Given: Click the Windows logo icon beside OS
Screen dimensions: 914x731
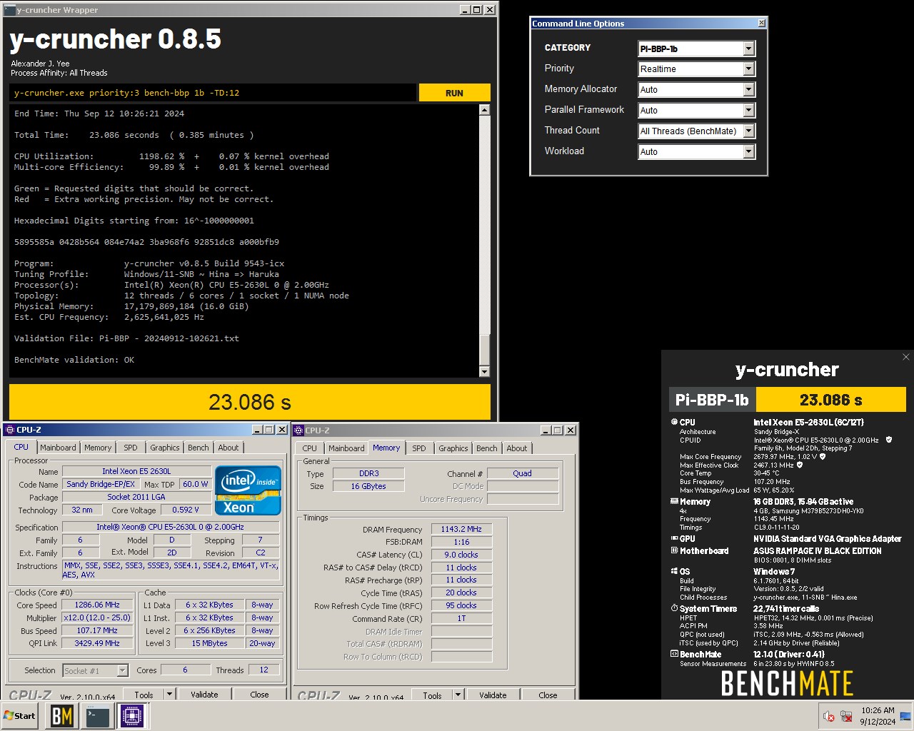Looking at the screenshot, I should coord(674,571).
